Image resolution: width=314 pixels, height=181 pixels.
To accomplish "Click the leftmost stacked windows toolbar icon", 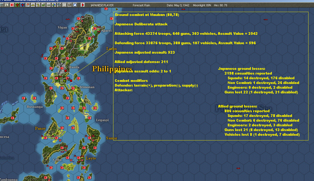I will 2,5.
